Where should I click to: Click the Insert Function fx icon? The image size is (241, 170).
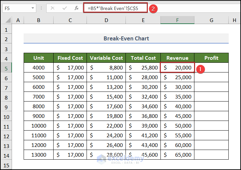click(x=76, y=8)
